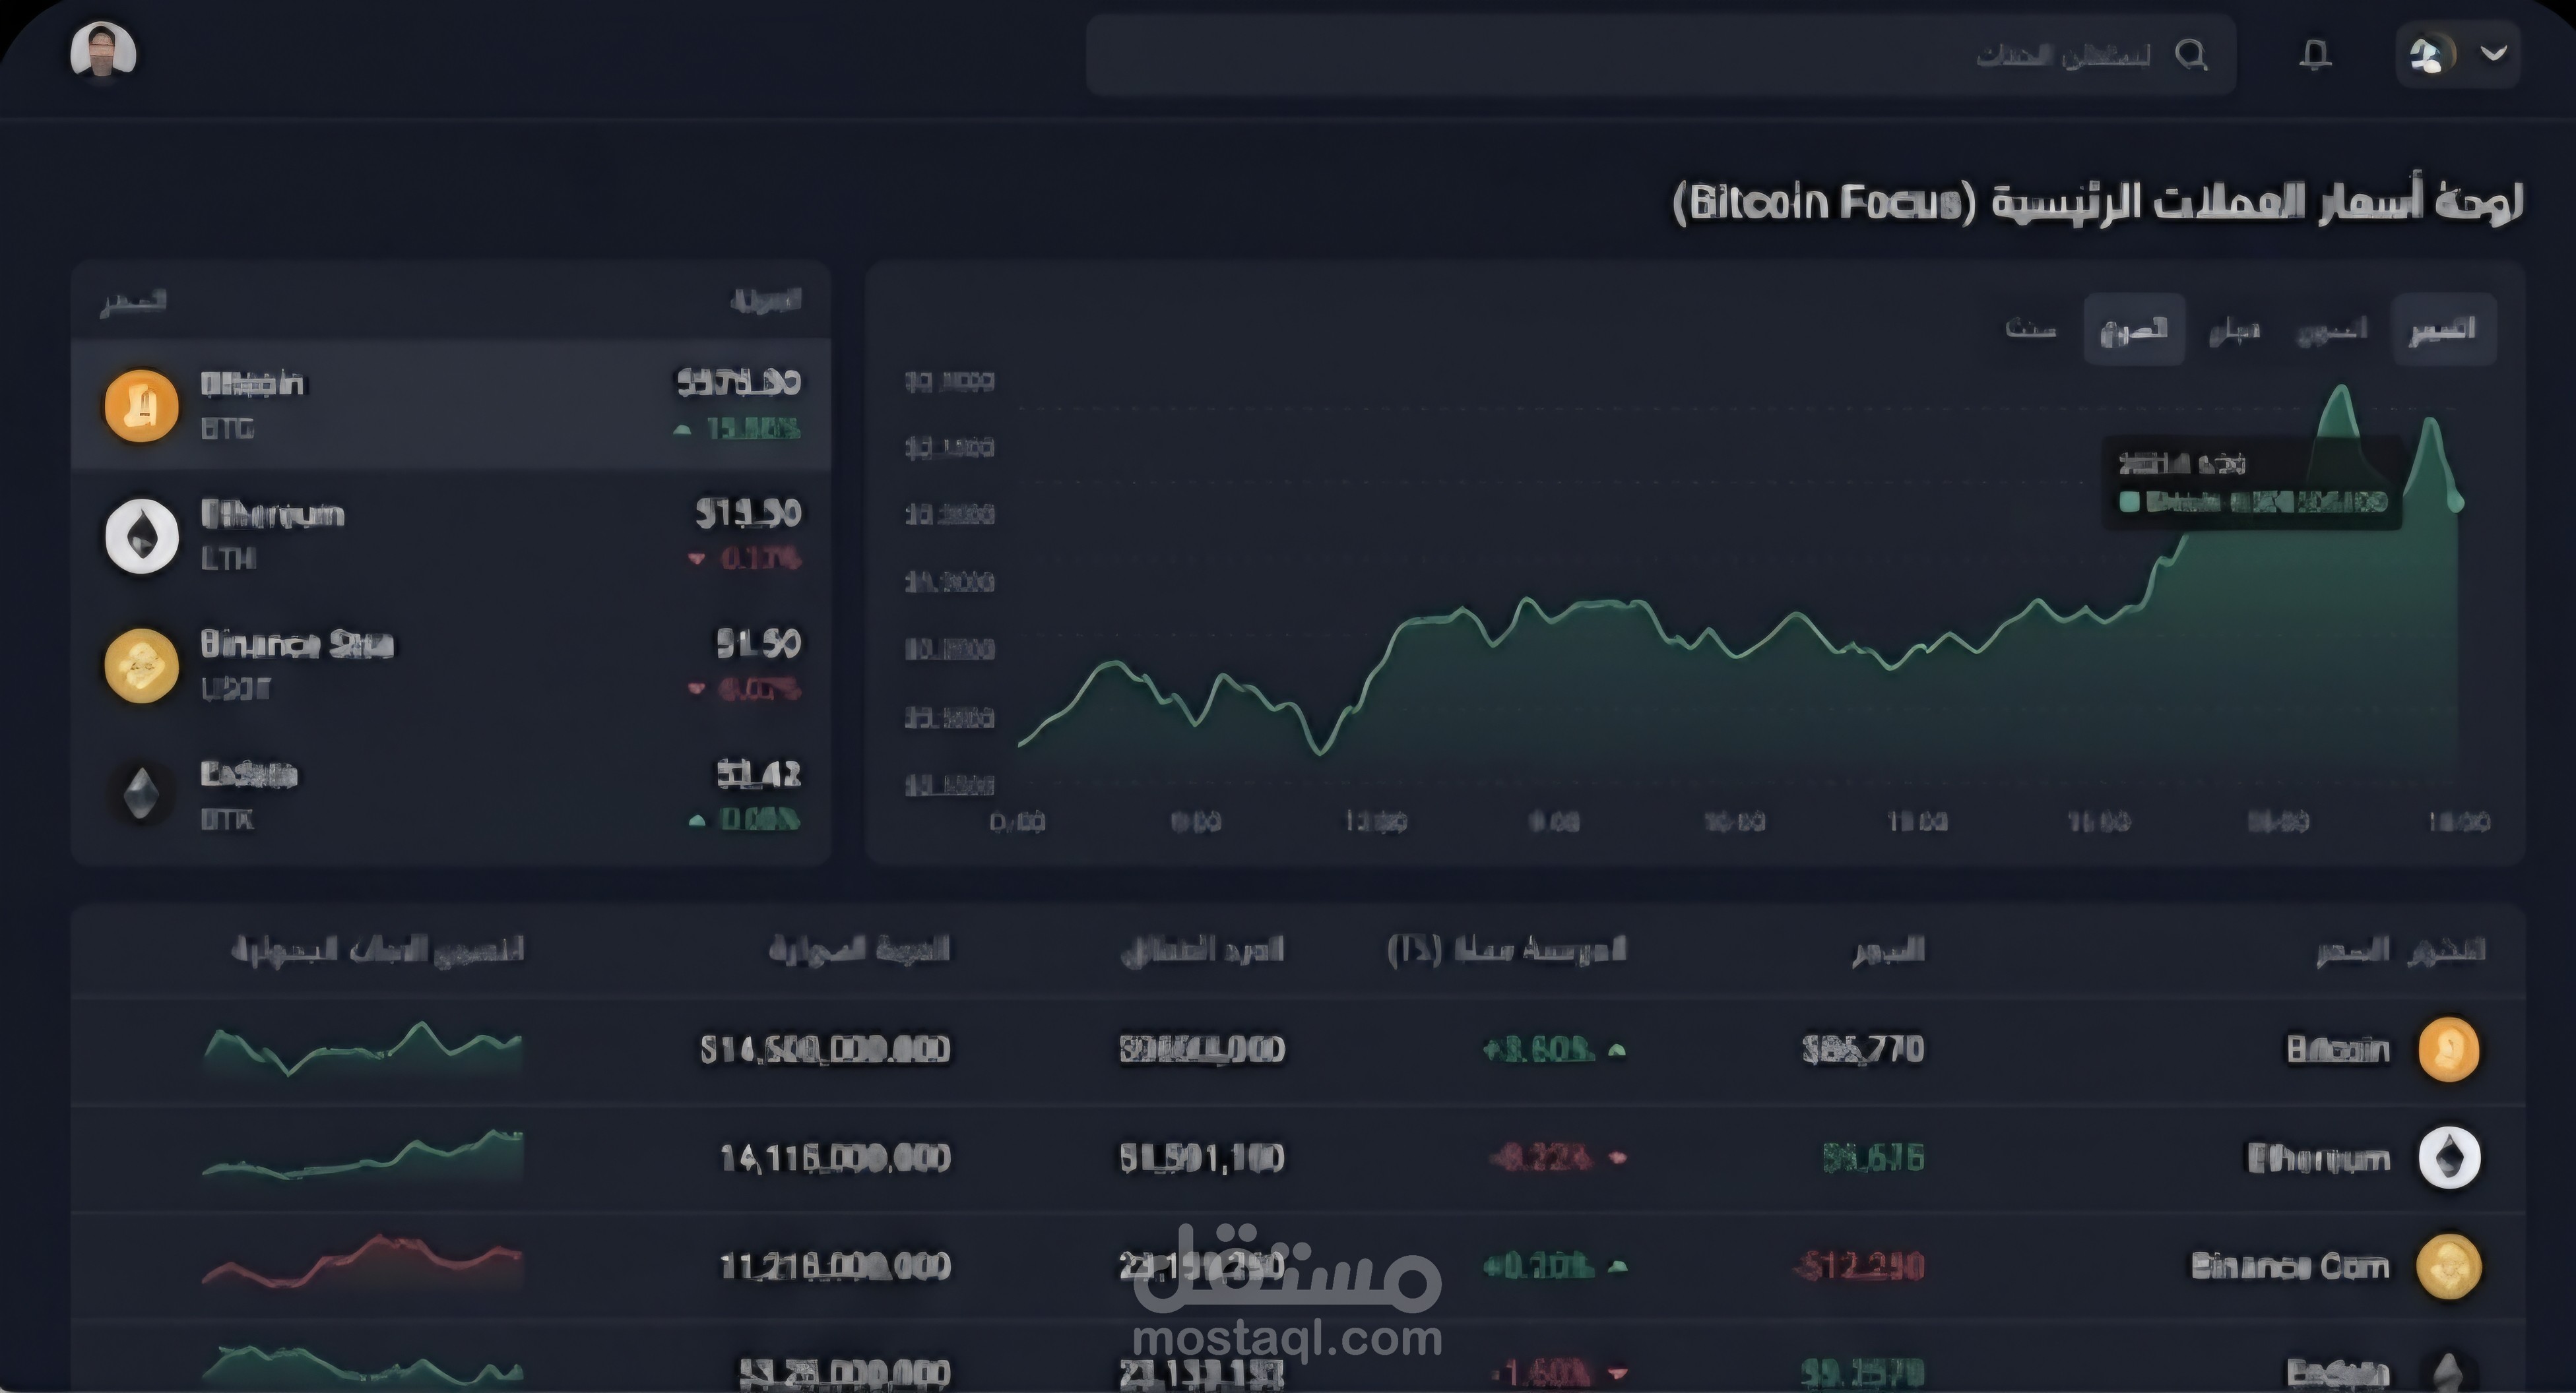Sort by the (TS) change column header
Image resolution: width=2576 pixels, height=1393 pixels.
click(1507, 949)
